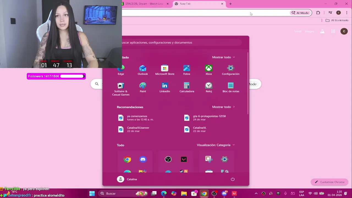
Task: Open Solitaire & Casual Games
Action: click(x=121, y=89)
